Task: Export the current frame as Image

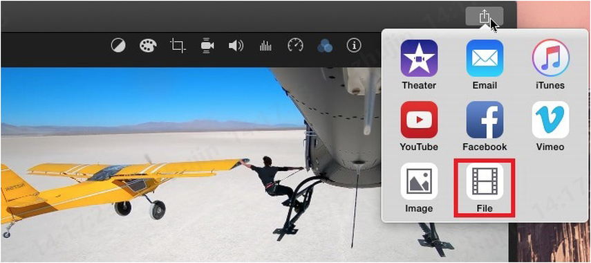Action: [x=419, y=188]
